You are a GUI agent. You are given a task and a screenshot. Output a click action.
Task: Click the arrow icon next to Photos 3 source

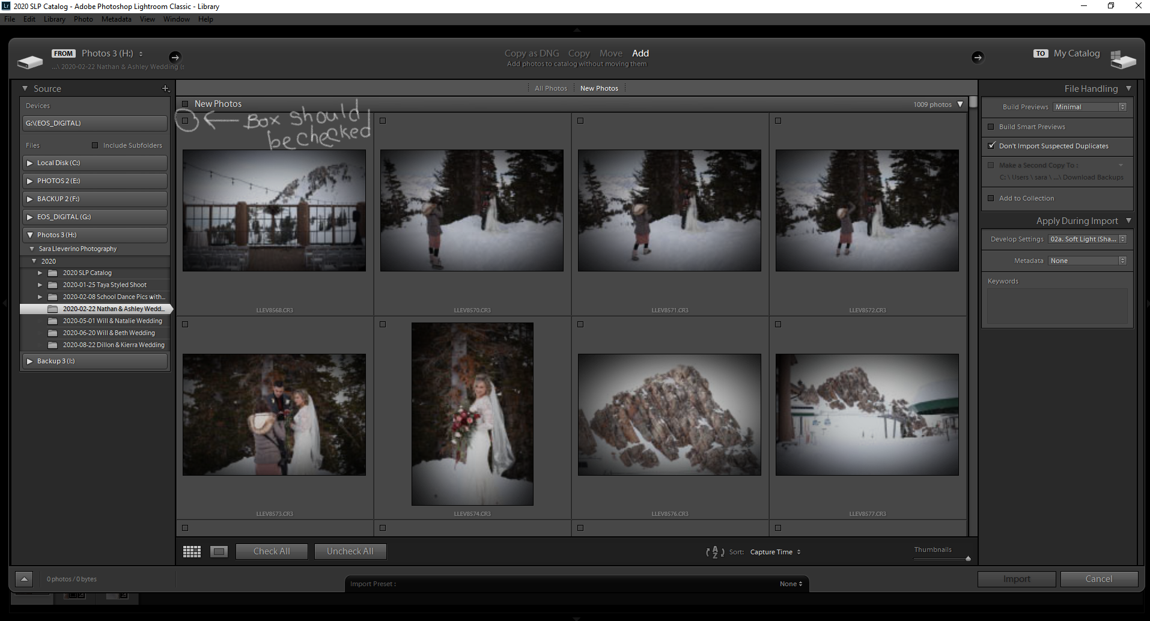pyautogui.click(x=175, y=57)
